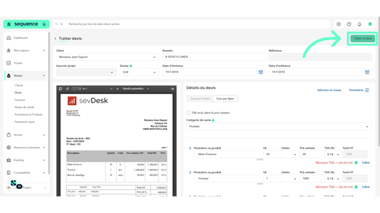The image size is (380, 213).
Task: Open calendar for Date d'échéance
Action: coord(367,72)
